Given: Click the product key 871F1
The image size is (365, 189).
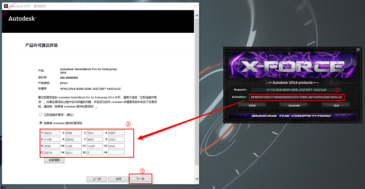Looking at the screenshot, I should [64, 83].
